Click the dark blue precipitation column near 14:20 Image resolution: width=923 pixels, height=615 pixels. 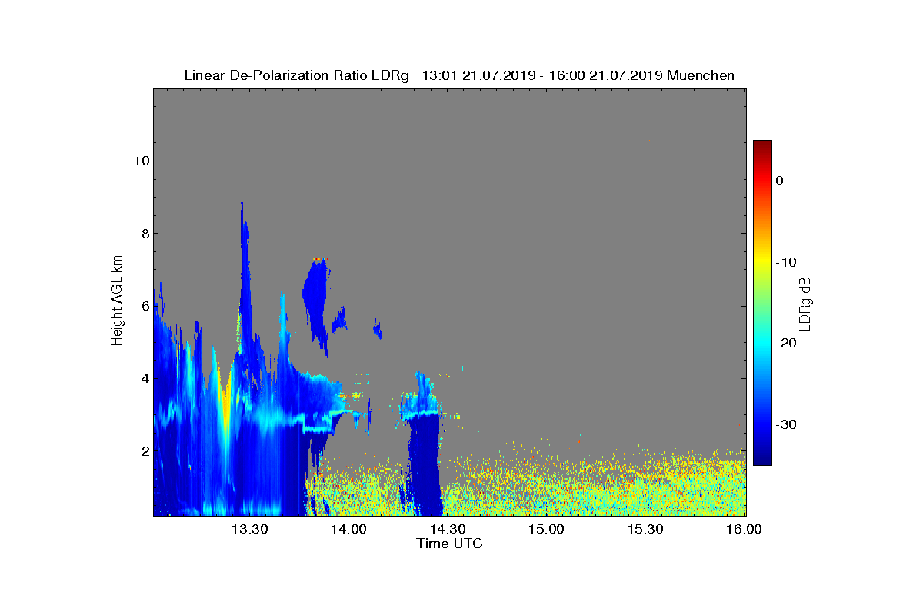coord(425,465)
